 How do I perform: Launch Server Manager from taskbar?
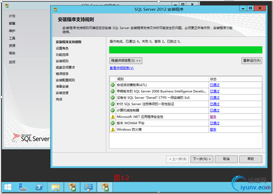pos(23,187)
